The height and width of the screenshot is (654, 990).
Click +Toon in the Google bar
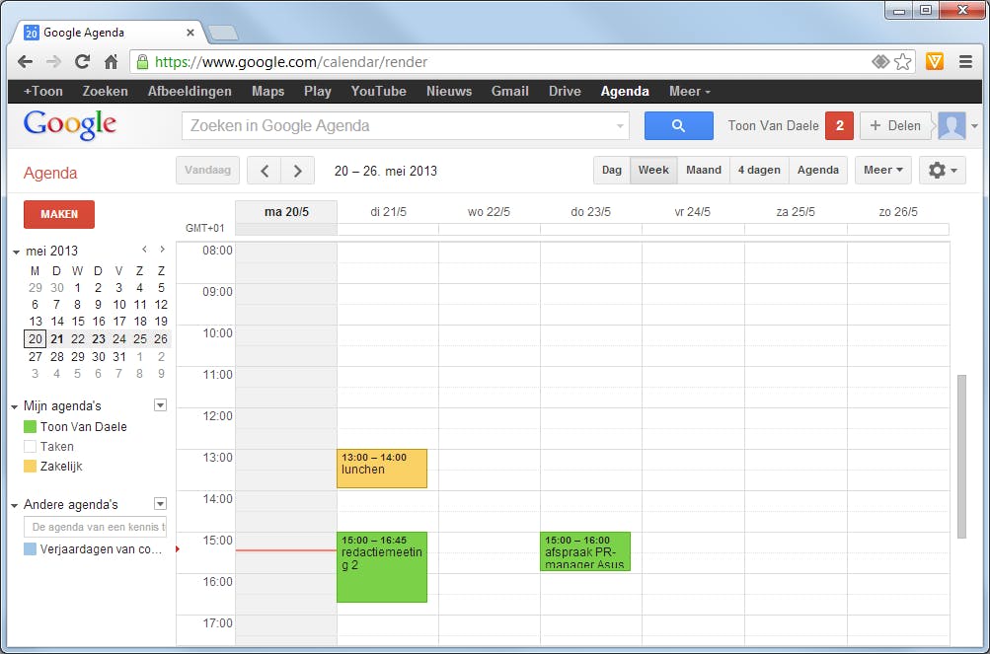(42, 91)
